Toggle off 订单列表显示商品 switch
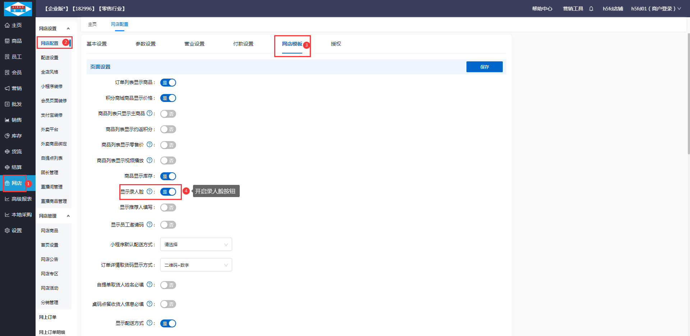Screen dimensions: 690x336 coord(168,83)
